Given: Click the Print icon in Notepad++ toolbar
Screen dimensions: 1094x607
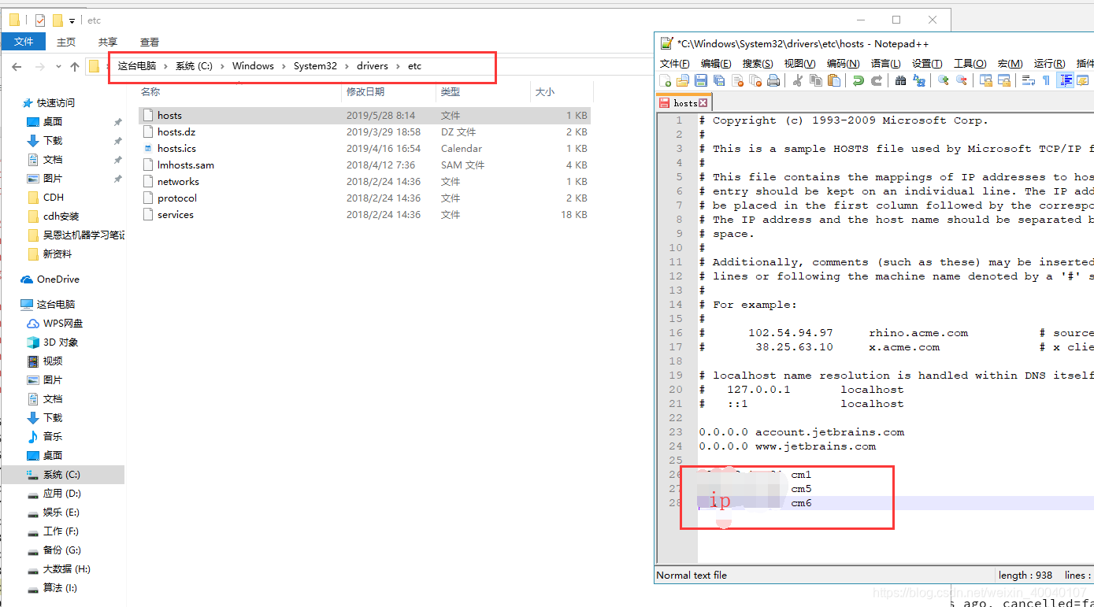Looking at the screenshot, I should click(773, 80).
